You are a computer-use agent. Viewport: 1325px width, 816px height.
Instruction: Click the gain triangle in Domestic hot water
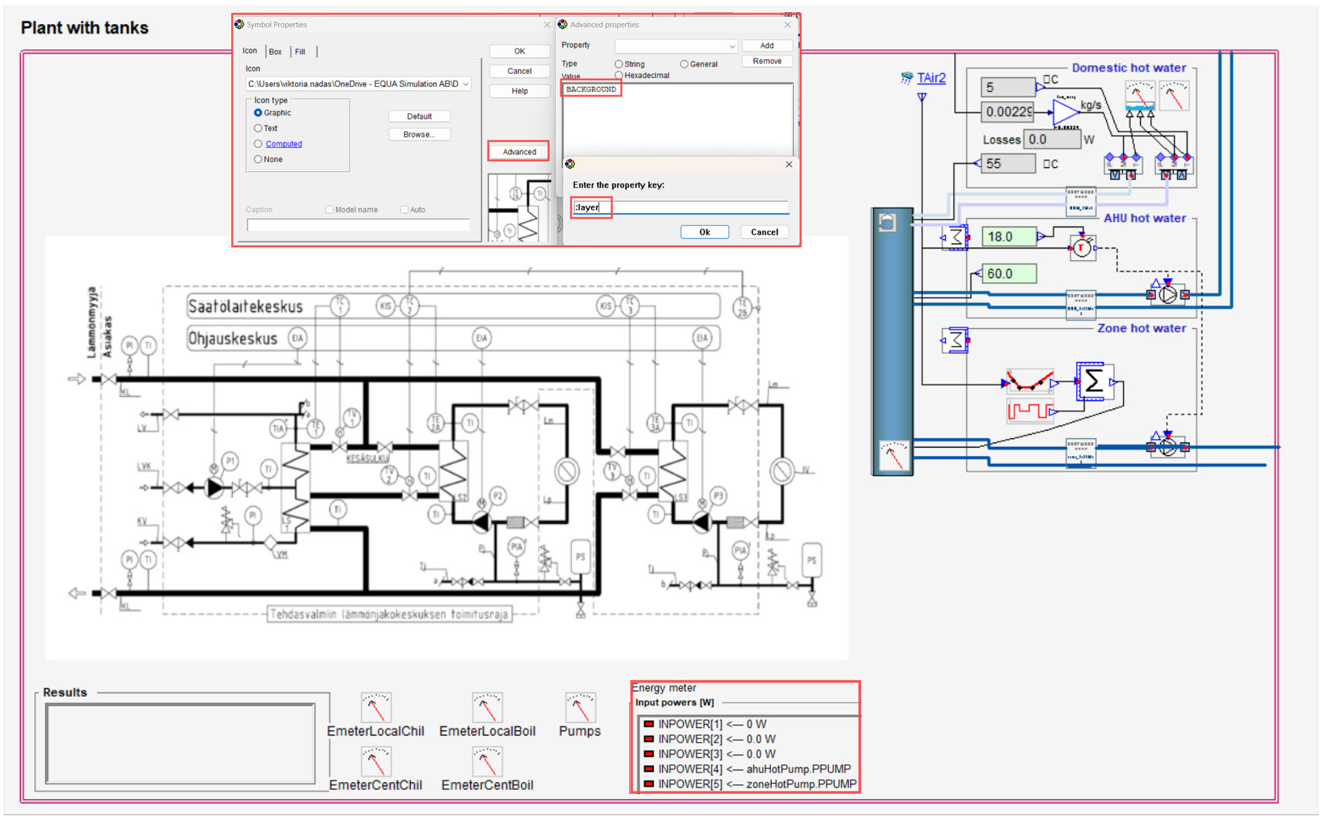point(1066,112)
